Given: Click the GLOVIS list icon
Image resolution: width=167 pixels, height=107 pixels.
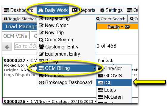Looking at the screenshot, I should [100, 75].
